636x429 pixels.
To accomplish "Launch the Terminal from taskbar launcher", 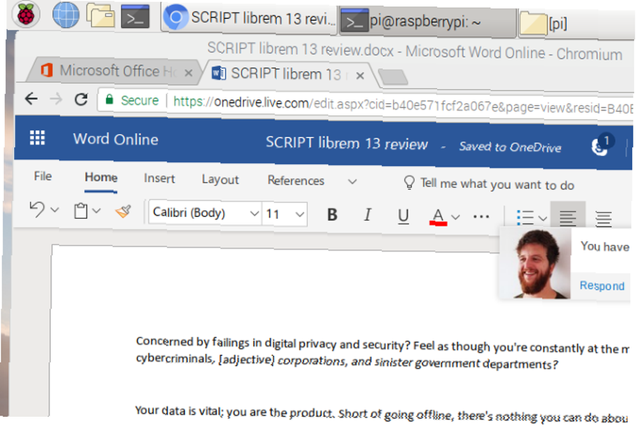I will pos(135,17).
